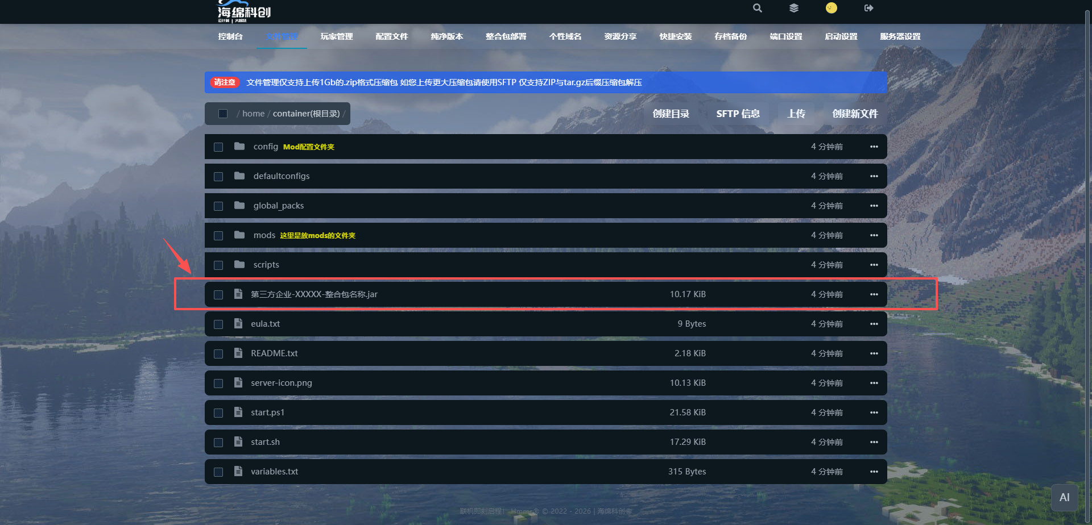The image size is (1092, 525).
Task: Expand the options menu for server-icon.png
Action: coord(874,383)
